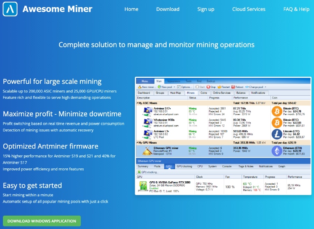Click the Litecoin coin icon
This screenshot has height=229, width=314.
coord(277,134)
